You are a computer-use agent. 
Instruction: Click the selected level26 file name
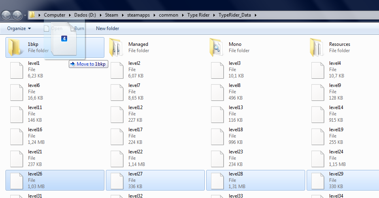click(x=35, y=174)
